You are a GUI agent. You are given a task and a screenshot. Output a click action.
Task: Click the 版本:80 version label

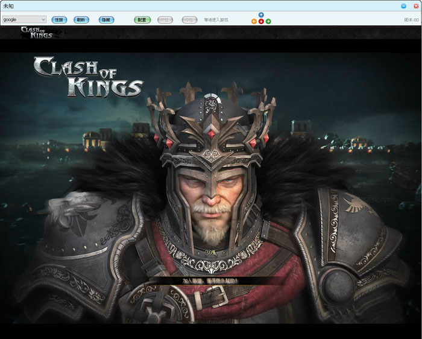click(x=412, y=20)
